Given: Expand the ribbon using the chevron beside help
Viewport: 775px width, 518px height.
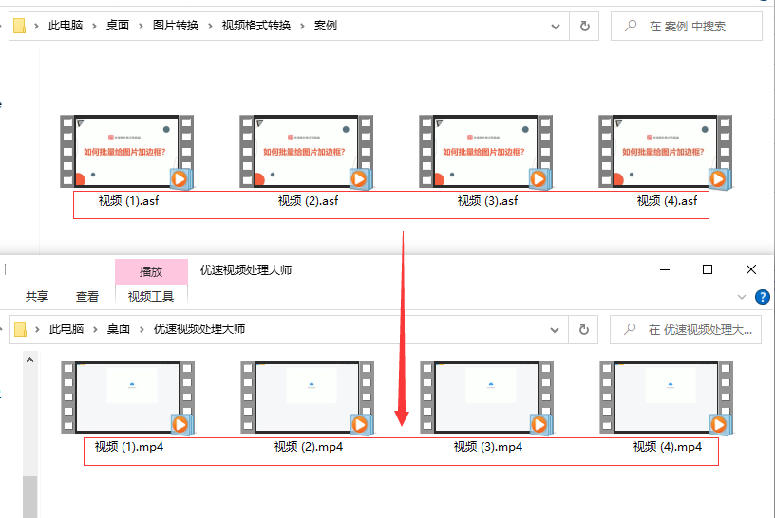Looking at the screenshot, I should pos(742,297).
